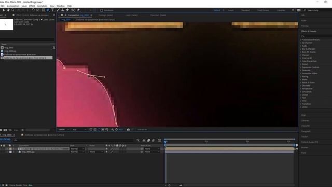Select the Type text tool
The image size is (332, 187).
(52, 10)
